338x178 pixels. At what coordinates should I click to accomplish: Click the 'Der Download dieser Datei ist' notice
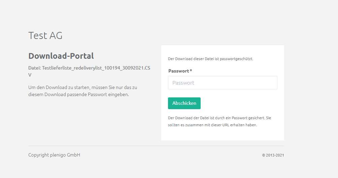point(210,59)
